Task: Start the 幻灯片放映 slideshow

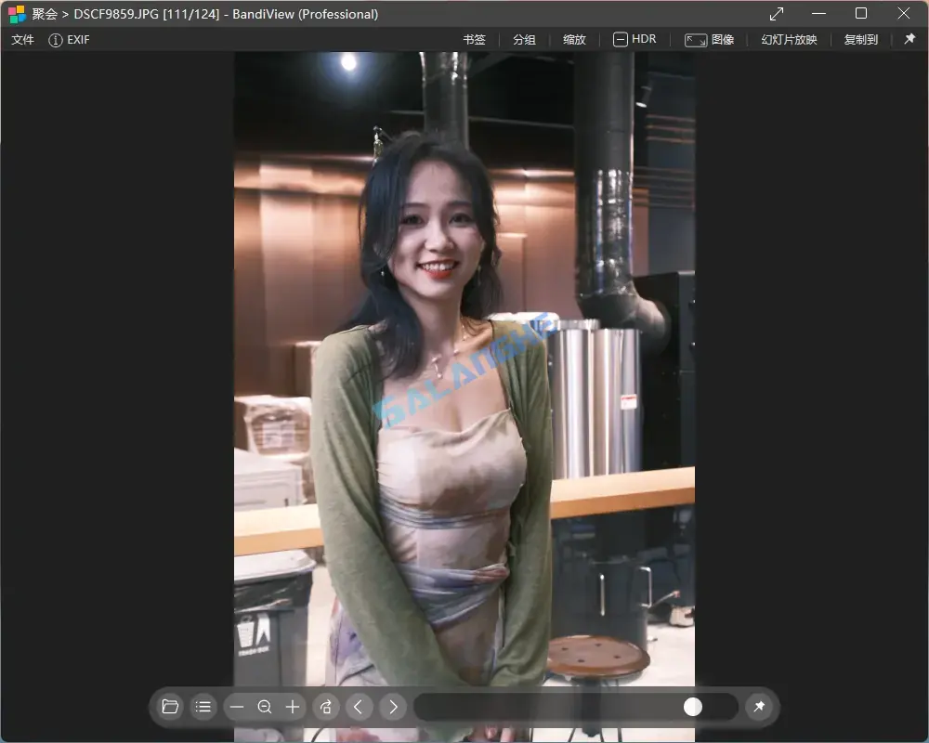Action: point(788,39)
